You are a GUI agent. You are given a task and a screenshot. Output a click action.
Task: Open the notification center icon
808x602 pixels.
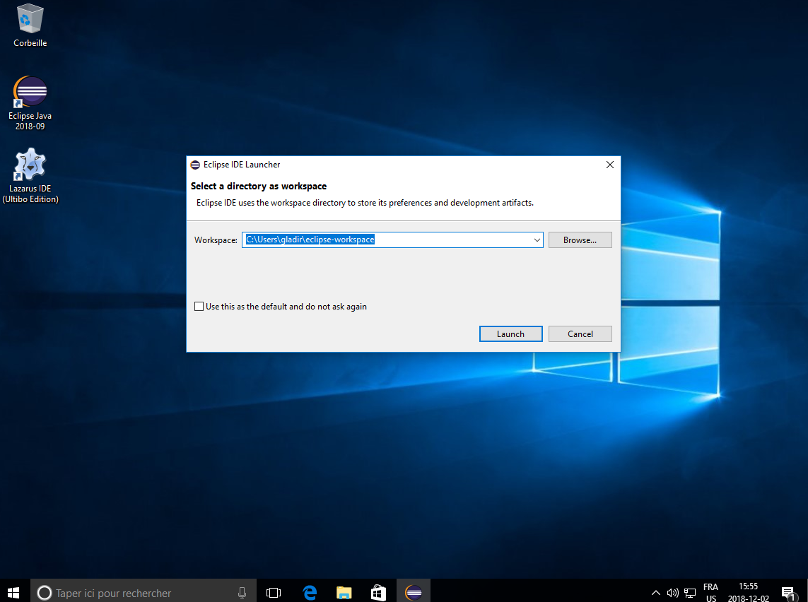[x=788, y=592]
